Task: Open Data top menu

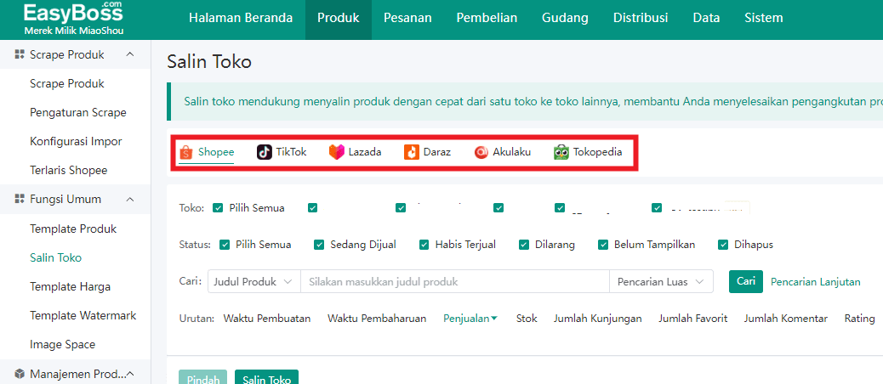Action: click(x=706, y=18)
